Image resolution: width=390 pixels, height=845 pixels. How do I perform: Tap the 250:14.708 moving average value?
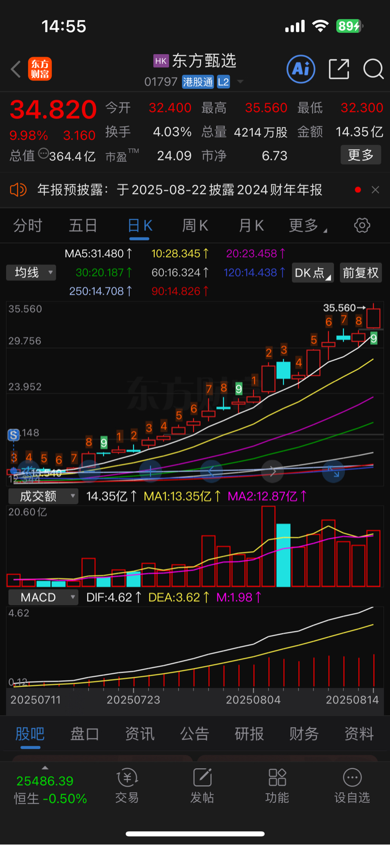[x=101, y=291]
